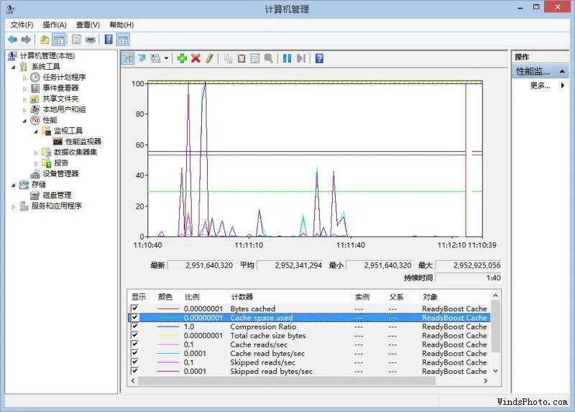Click the Paste counter list icon
This screenshot has height=412, width=575.
pyautogui.click(x=241, y=58)
